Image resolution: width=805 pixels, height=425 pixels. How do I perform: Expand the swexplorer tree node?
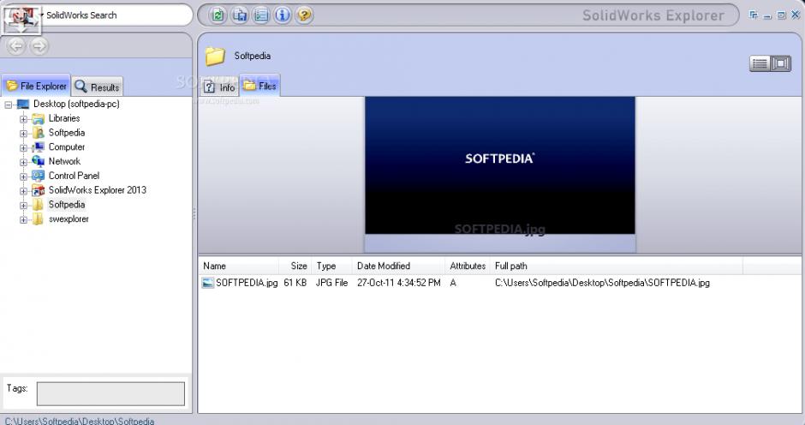pyautogui.click(x=23, y=220)
